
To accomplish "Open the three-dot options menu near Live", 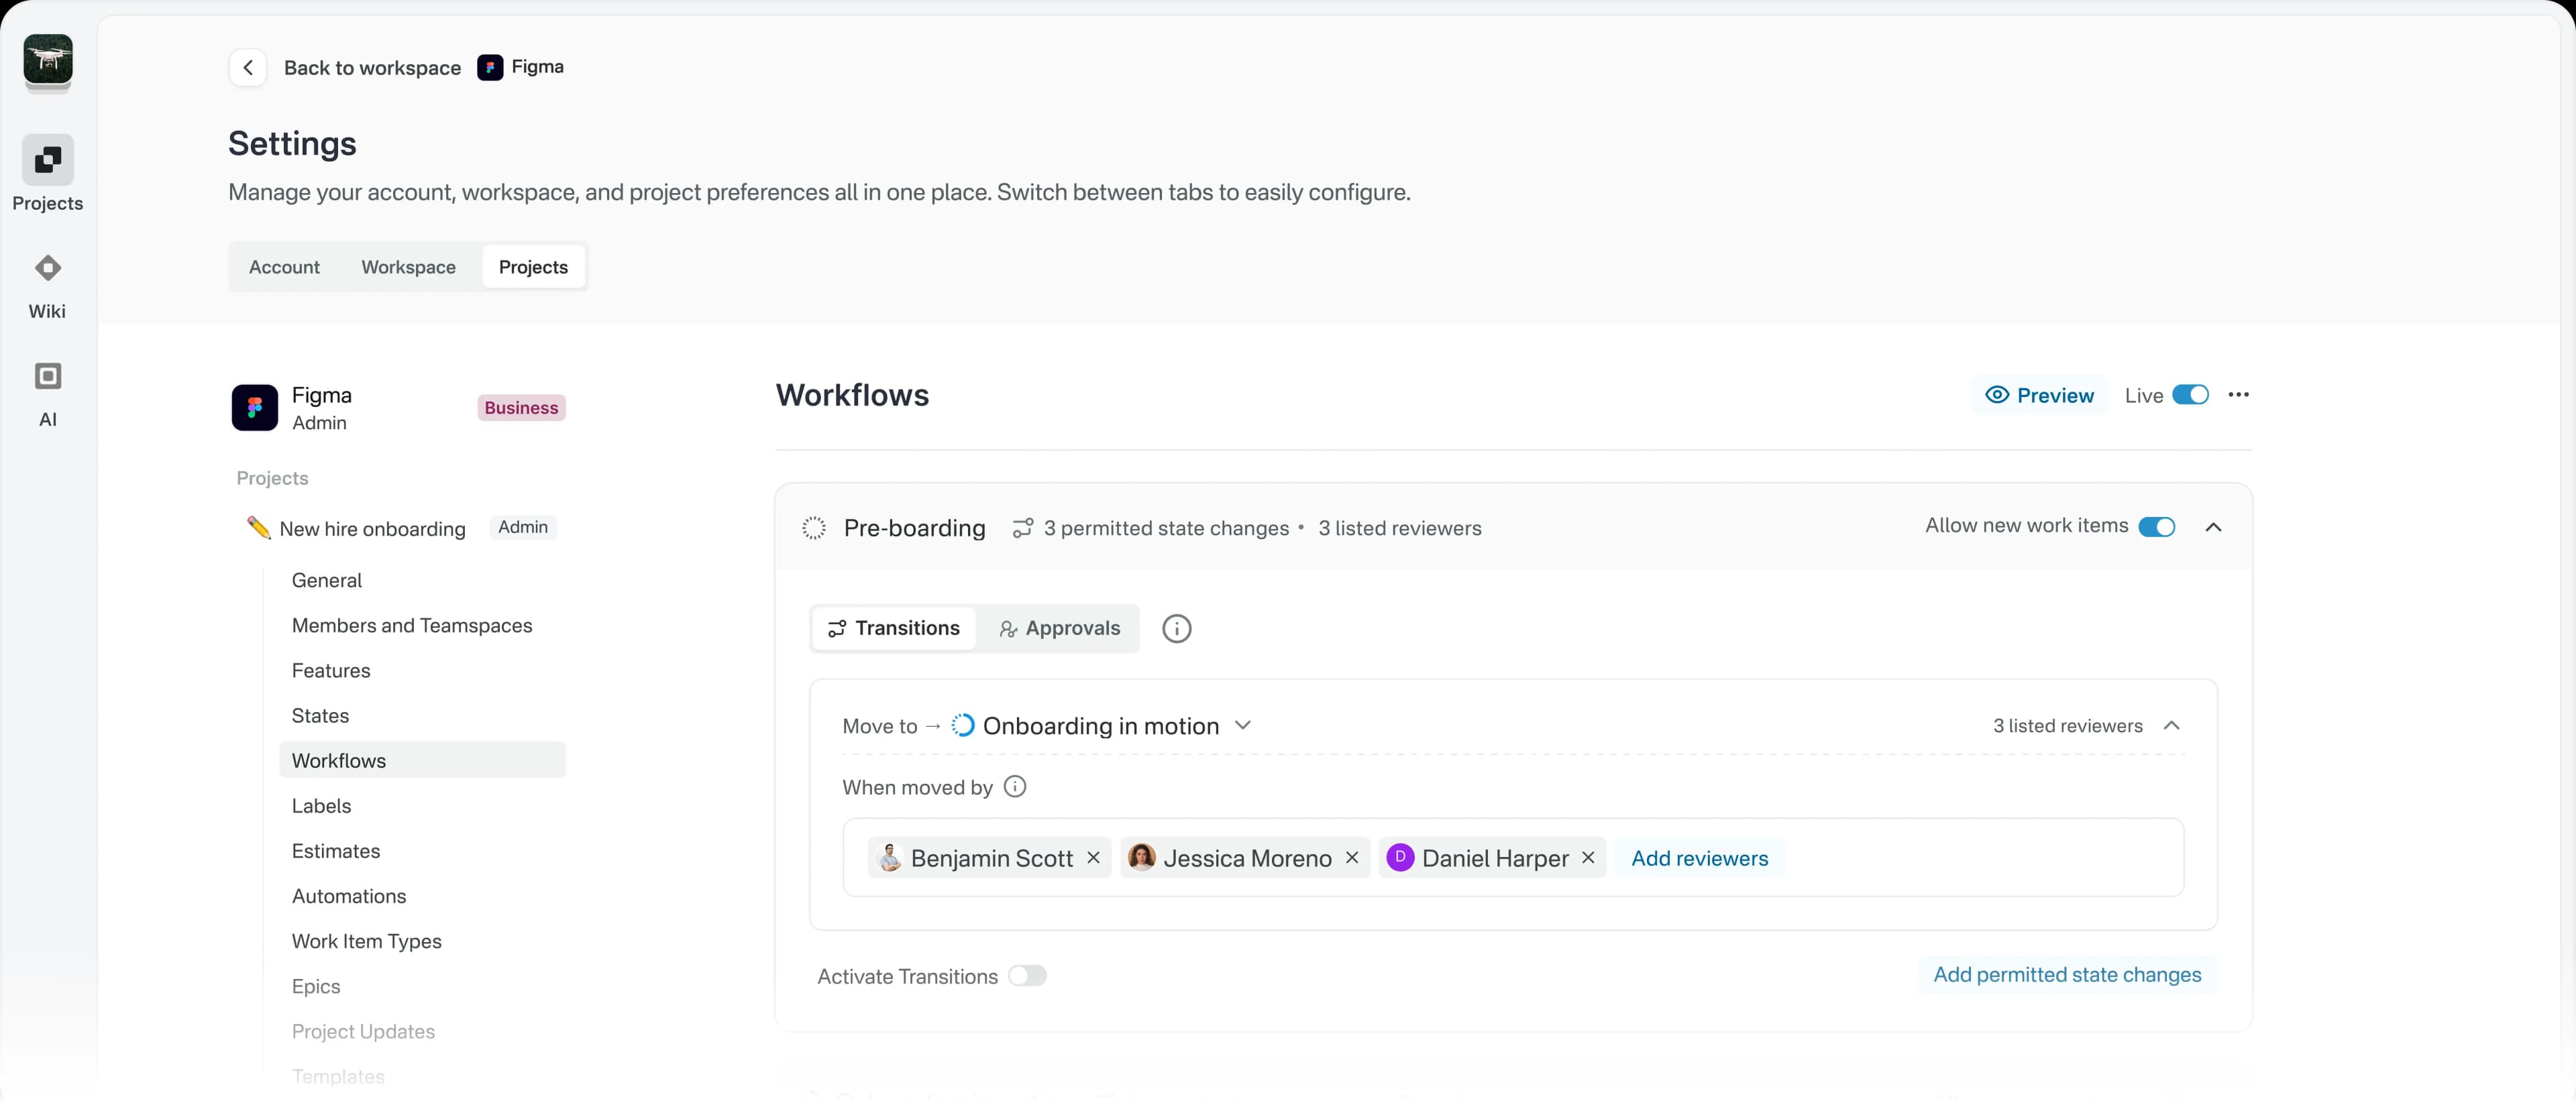I will coord(2239,395).
